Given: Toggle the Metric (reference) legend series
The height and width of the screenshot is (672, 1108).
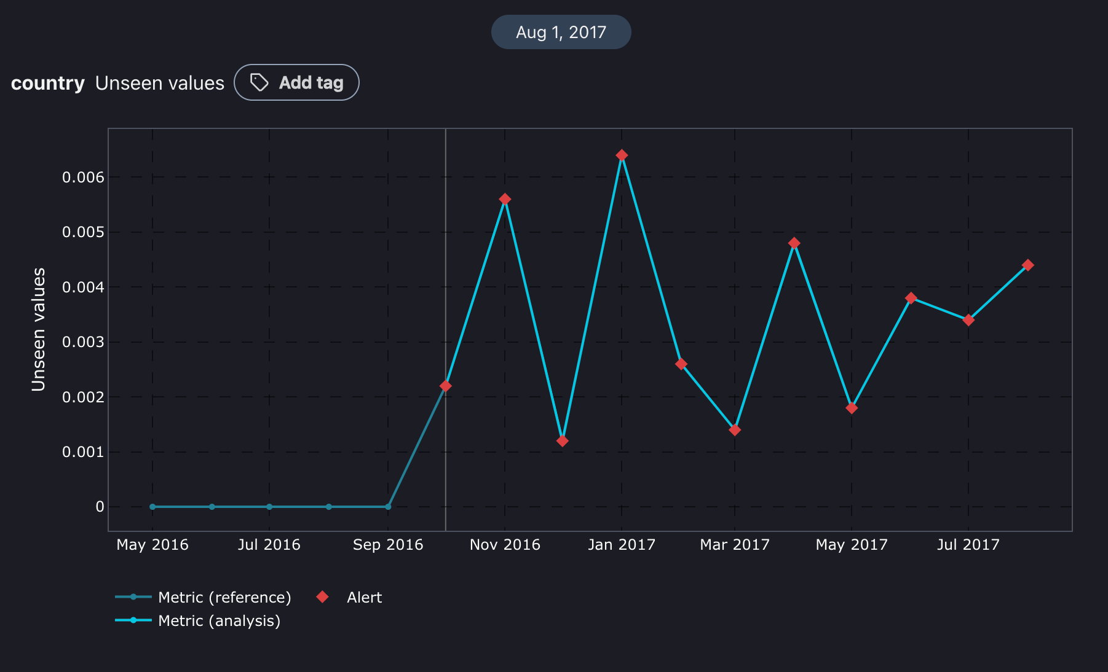Looking at the screenshot, I should (x=224, y=597).
